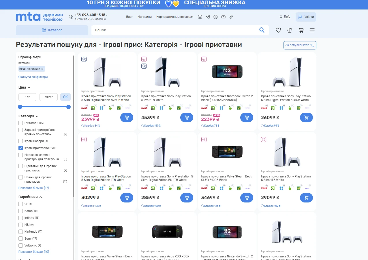Click the location pin next to Київ
The image size is (368, 260).
click(x=281, y=17)
